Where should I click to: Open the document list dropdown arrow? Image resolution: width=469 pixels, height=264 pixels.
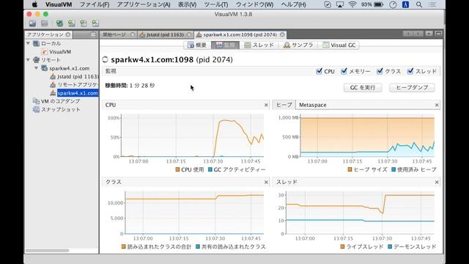point(429,34)
